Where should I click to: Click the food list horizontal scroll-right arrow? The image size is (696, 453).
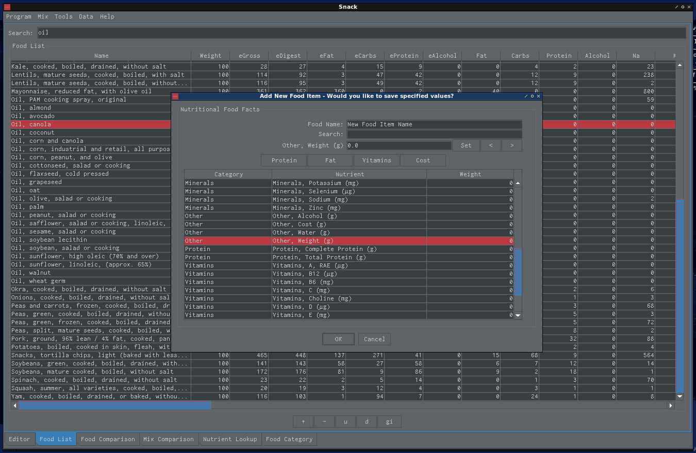pos(671,406)
